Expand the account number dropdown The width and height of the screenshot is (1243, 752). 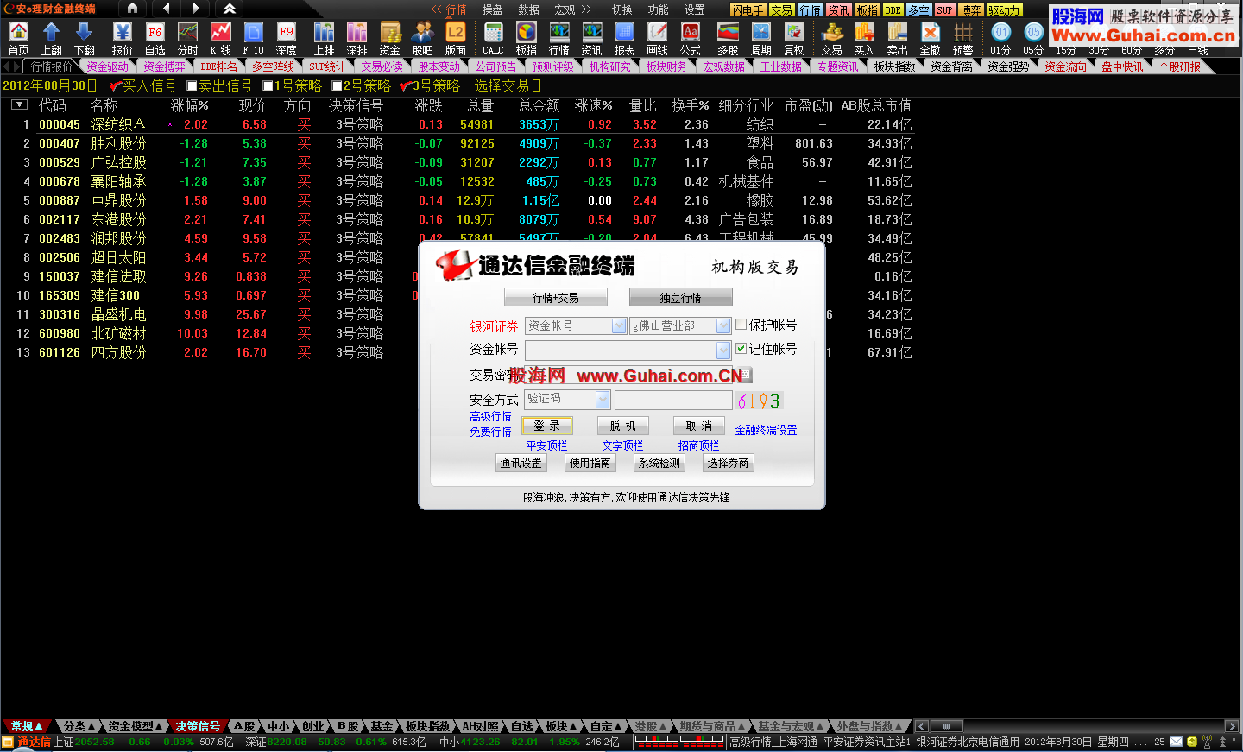tap(723, 350)
